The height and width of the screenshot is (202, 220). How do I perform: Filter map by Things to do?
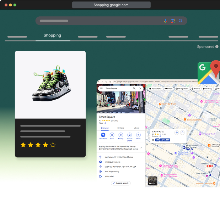(182, 89)
